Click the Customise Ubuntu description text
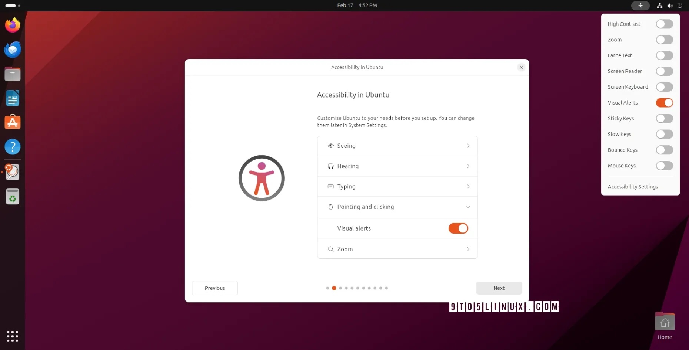Viewport: 689px width, 350px height. click(x=396, y=122)
